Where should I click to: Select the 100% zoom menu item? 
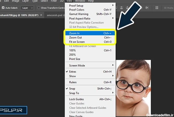[90, 50]
